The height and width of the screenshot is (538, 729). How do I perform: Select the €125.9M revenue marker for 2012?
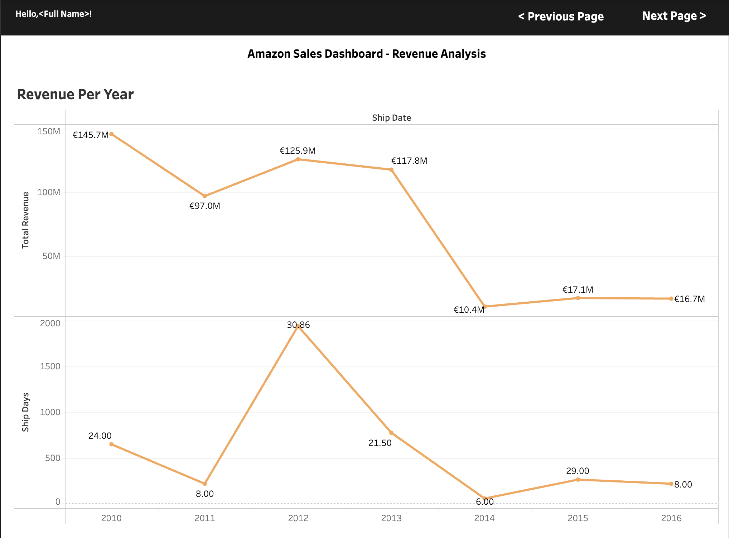click(x=298, y=159)
